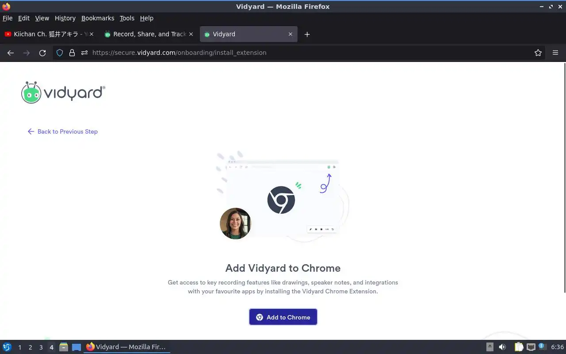Image resolution: width=566 pixels, height=354 pixels.
Task: Switch to workspace 2
Action: (30, 347)
